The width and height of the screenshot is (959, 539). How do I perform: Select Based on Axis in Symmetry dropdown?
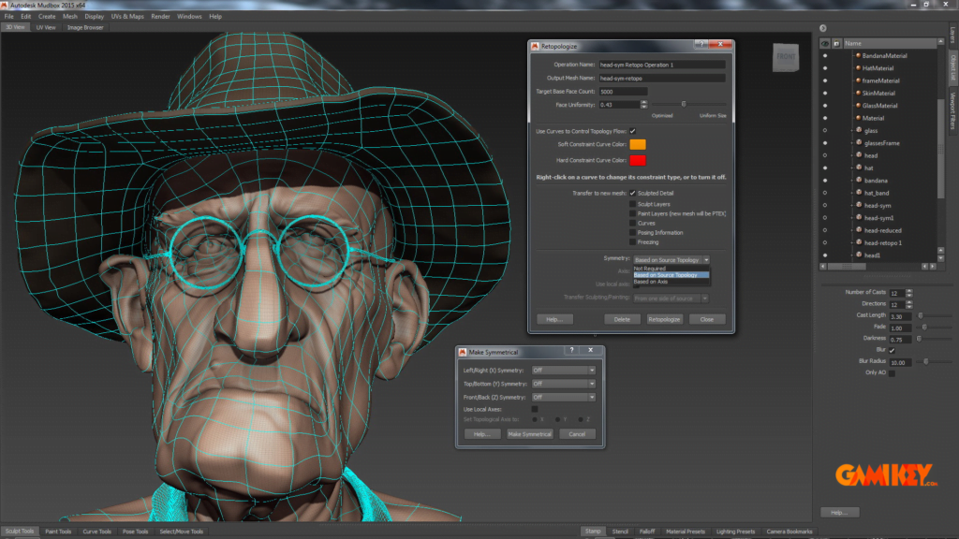651,282
